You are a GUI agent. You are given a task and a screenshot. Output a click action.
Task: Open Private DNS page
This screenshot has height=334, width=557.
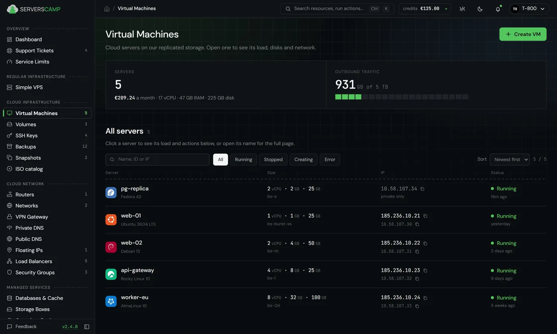[47, 228]
